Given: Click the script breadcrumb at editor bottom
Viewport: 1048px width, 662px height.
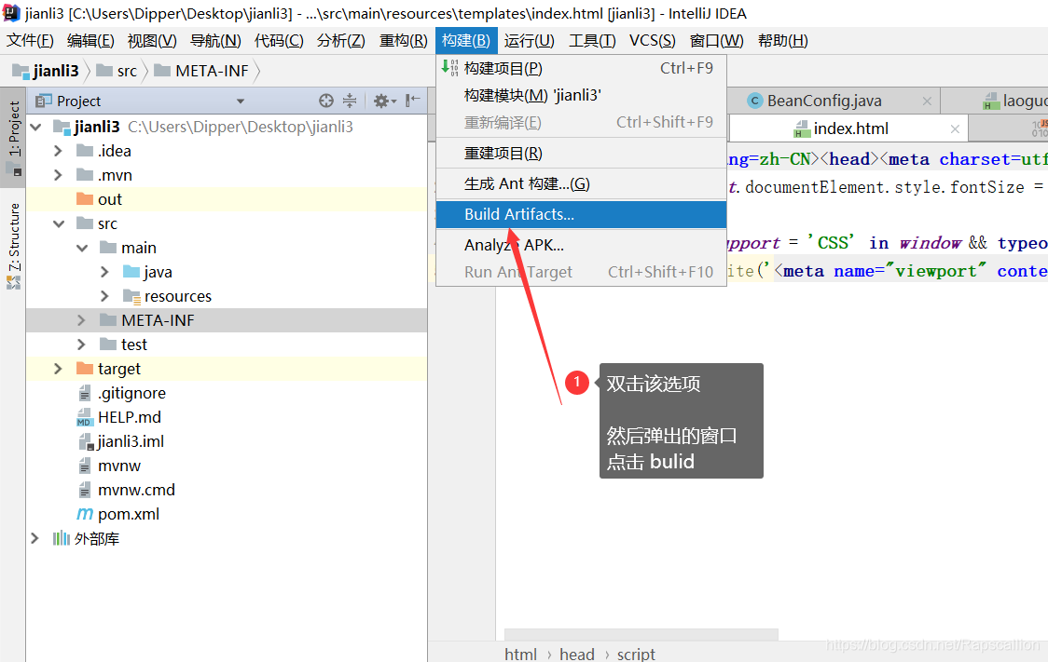Looking at the screenshot, I should coord(636,654).
